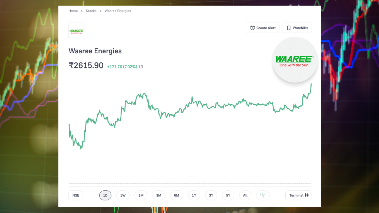Image resolution: width=379 pixels, height=213 pixels.
Task: Switch the chart to 3Y range
Action: 211,195
